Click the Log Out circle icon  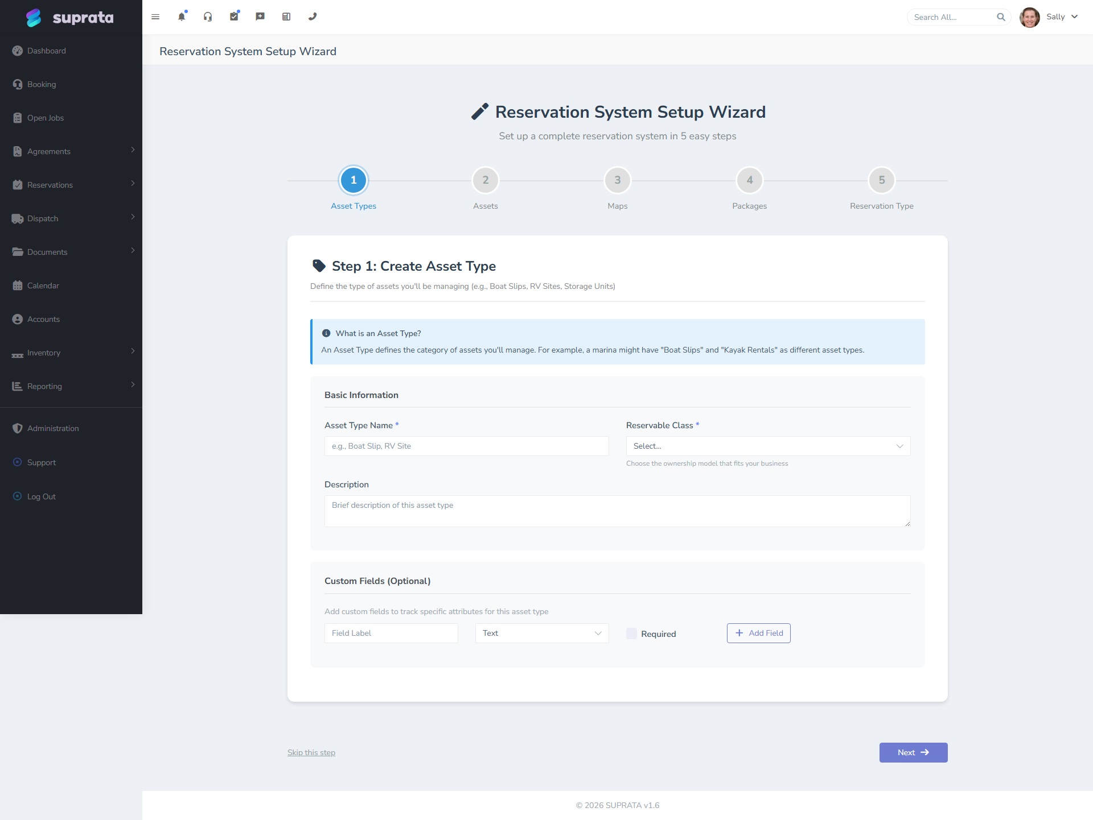[x=18, y=496]
